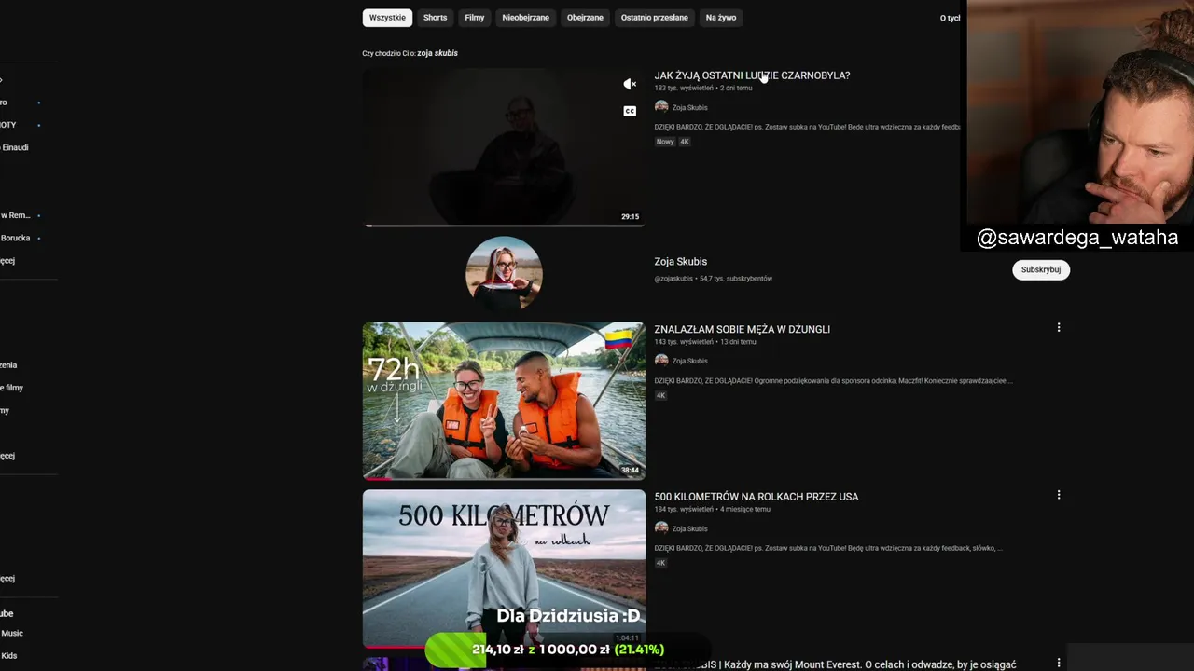Image resolution: width=1194 pixels, height=671 pixels.
Task: Select the Ostatnio przesłane filter chip
Action: pos(655,18)
